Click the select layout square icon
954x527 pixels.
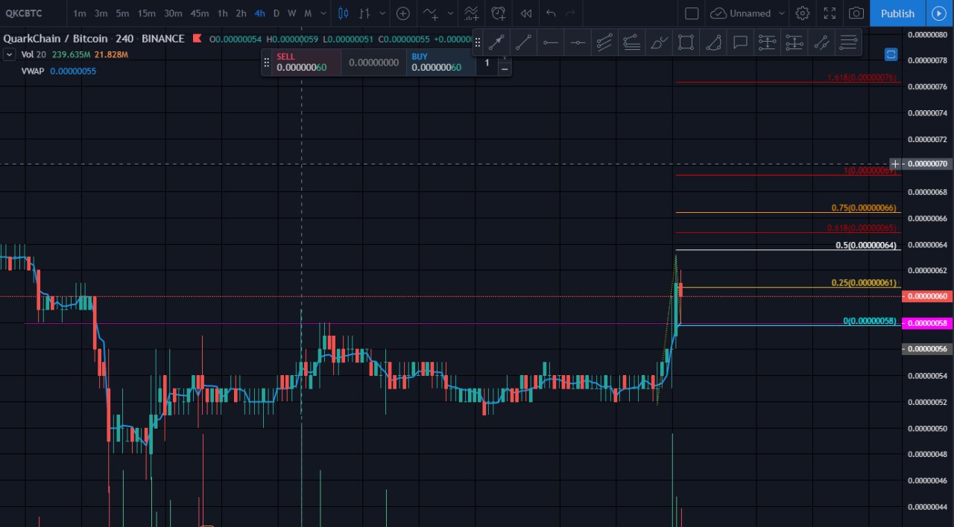click(x=692, y=13)
